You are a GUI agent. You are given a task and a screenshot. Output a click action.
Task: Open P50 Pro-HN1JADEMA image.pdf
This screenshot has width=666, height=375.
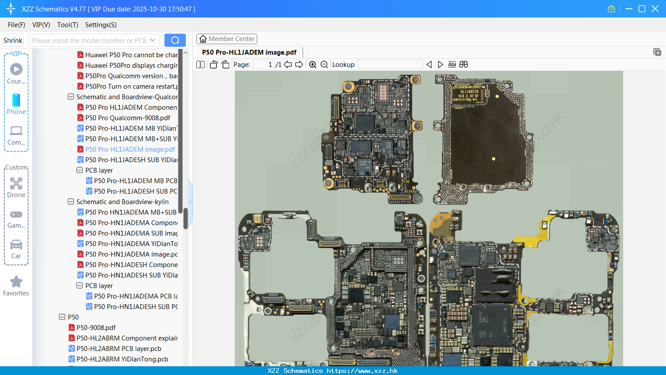click(128, 254)
